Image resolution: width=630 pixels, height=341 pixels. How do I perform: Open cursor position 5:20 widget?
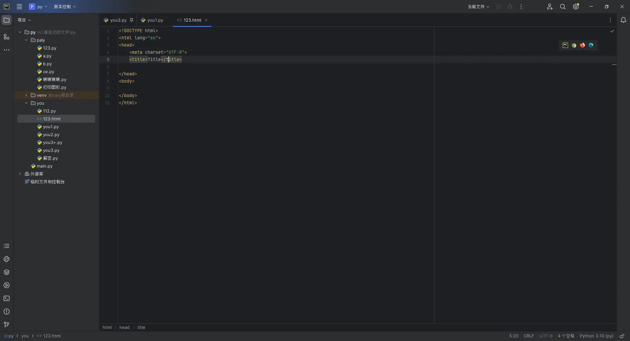tap(514, 336)
